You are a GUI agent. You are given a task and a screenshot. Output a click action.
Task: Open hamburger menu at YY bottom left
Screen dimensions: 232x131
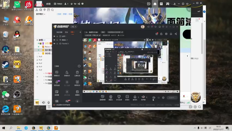pyautogui.click(x=49, y=107)
